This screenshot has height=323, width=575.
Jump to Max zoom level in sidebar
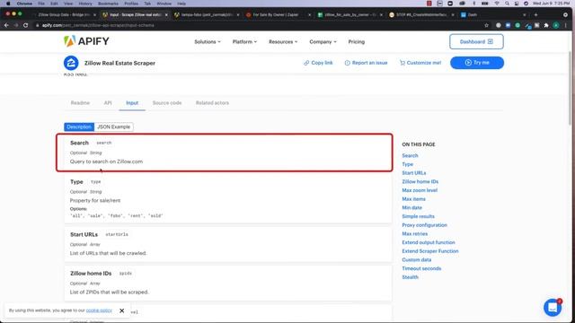420,190
